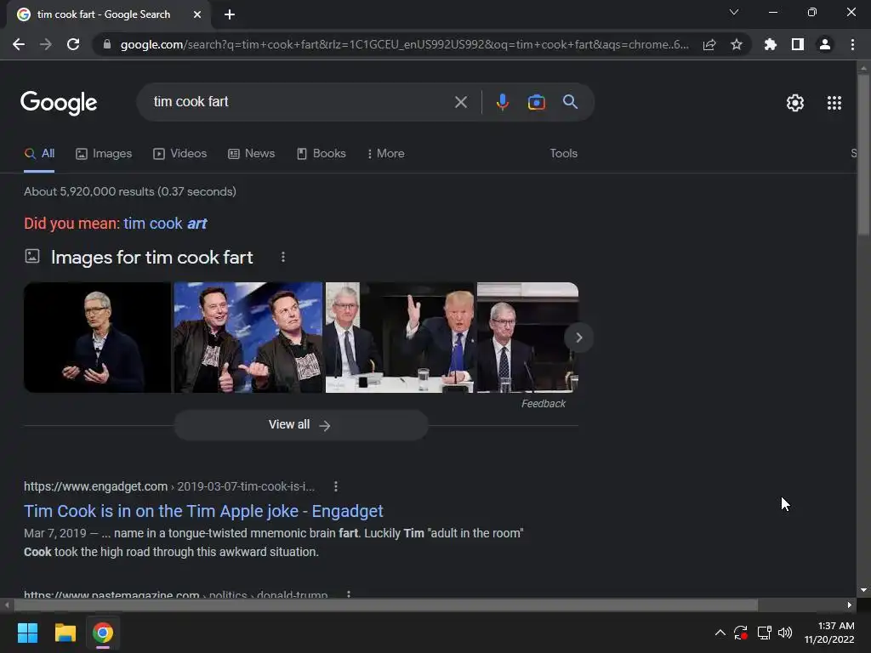Submit search with the magnifier icon

click(571, 102)
